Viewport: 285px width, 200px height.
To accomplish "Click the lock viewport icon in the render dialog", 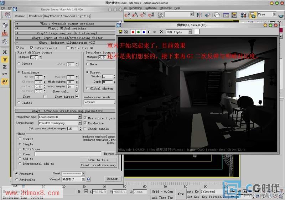I will [x=88, y=179].
